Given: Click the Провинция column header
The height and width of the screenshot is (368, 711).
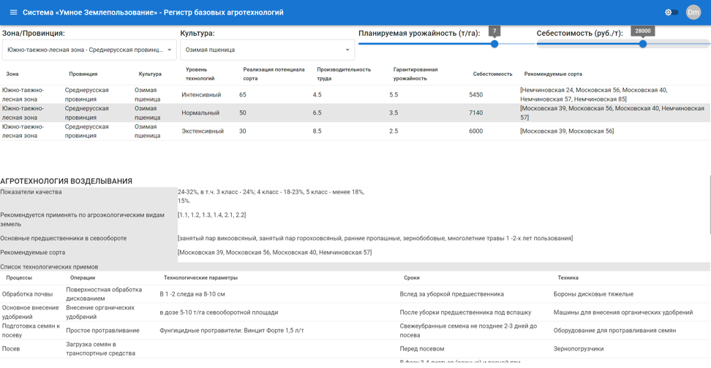Looking at the screenshot, I should [83, 74].
